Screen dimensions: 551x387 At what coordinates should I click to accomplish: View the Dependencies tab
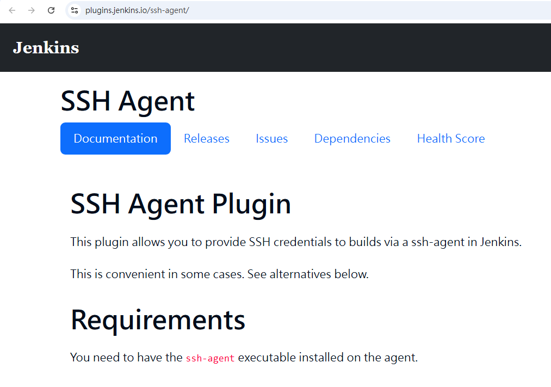tap(352, 138)
